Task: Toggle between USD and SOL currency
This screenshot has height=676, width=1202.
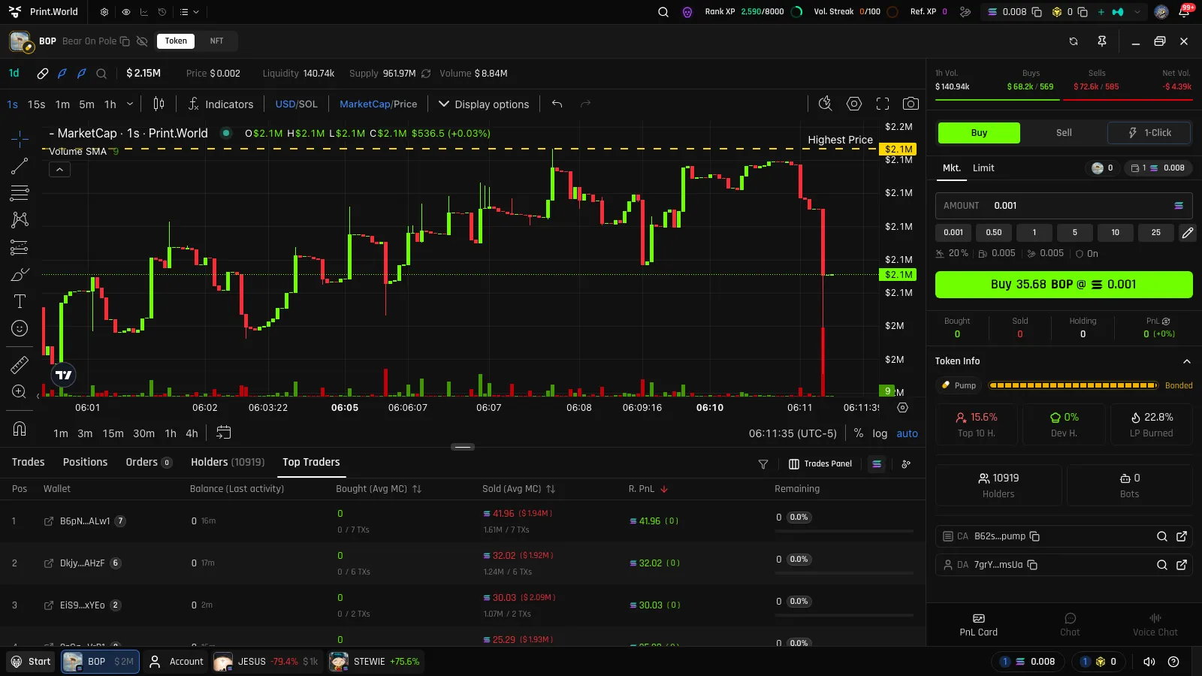Action: point(296,104)
